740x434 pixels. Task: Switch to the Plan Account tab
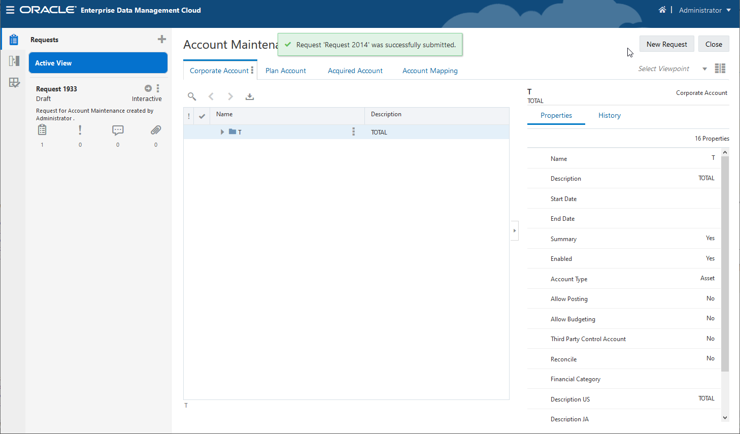click(285, 71)
